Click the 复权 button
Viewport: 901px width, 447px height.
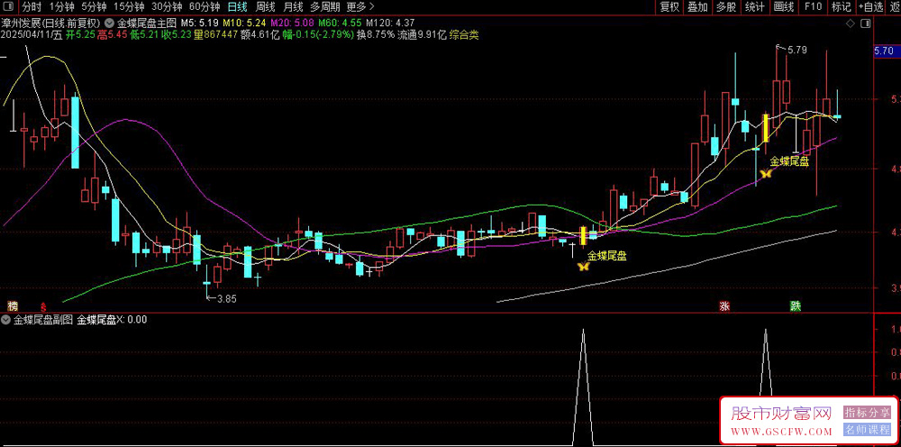tap(669, 7)
